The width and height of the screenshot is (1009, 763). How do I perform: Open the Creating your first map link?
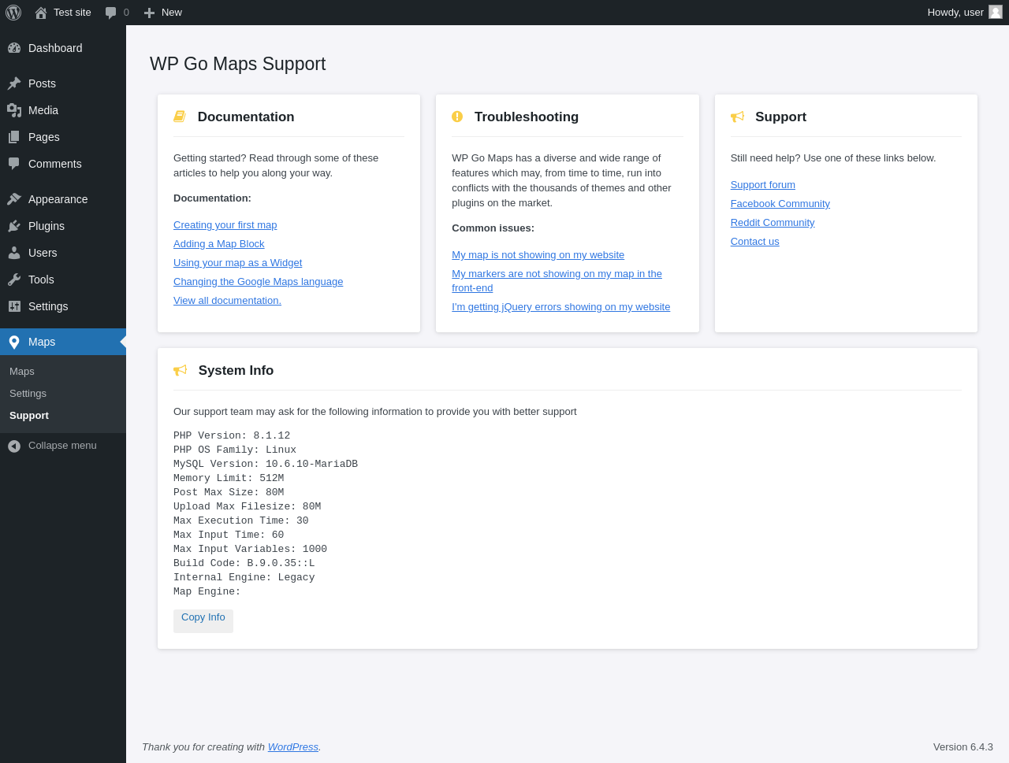pos(225,225)
